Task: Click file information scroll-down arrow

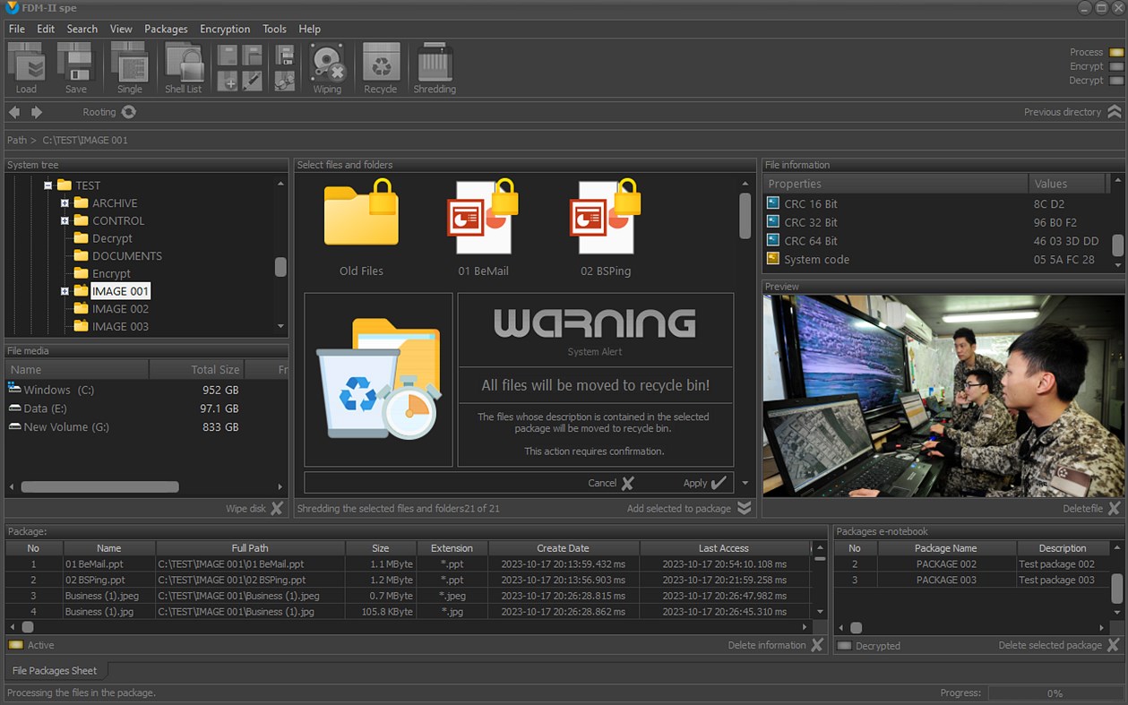Action: (1117, 265)
